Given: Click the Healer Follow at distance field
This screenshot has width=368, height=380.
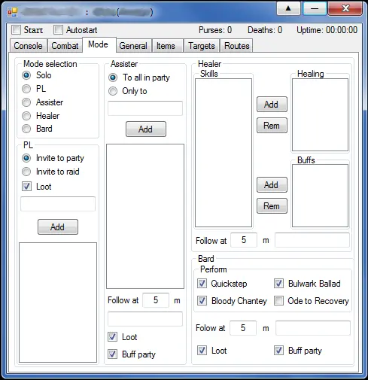Looking at the screenshot, I should 244,240.
